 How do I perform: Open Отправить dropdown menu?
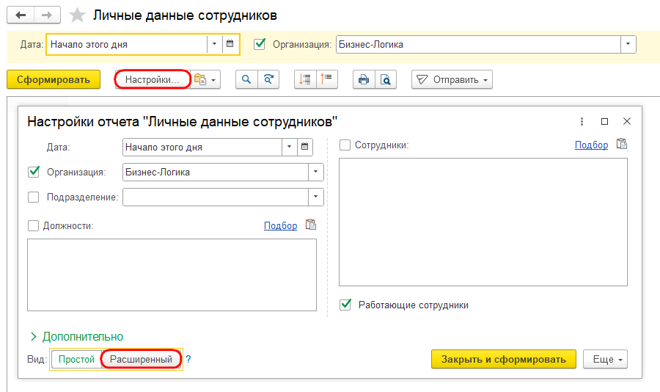point(452,80)
